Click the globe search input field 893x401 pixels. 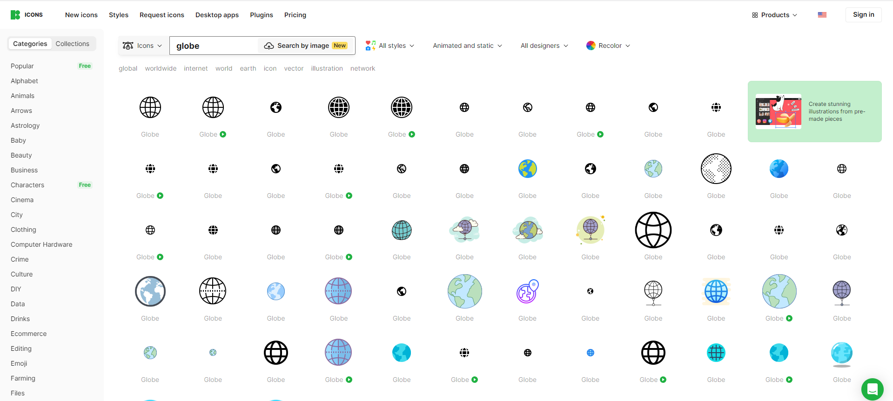pyautogui.click(x=214, y=46)
